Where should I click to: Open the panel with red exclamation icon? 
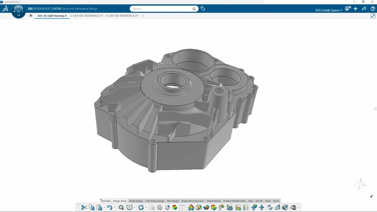(x=183, y=207)
